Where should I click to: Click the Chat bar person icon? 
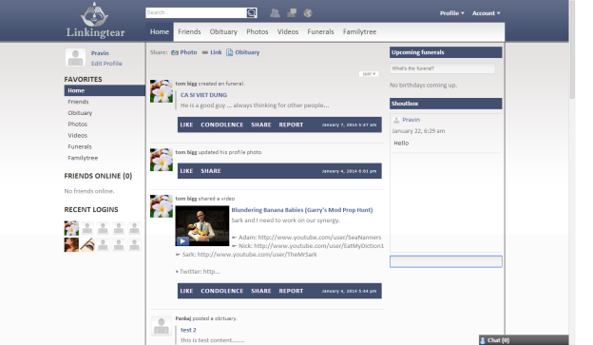click(483, 340)
